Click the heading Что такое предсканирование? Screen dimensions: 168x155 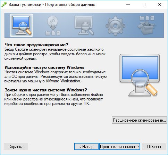coord(36,45)
